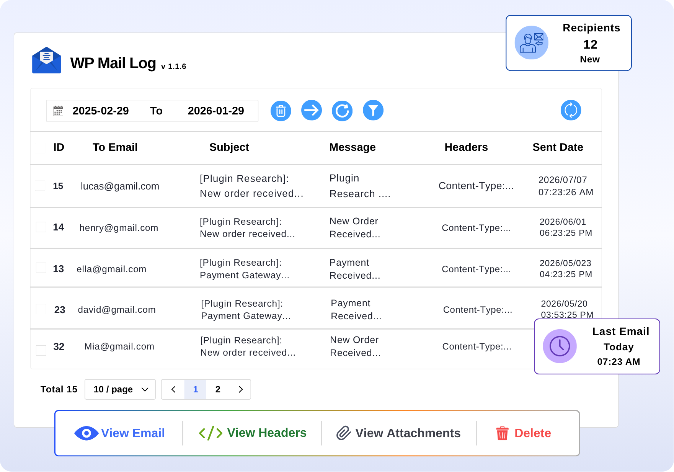Open the blue funnel filter icon
Viewport: 674px width, 472px height.
click(x=373, y=111)
